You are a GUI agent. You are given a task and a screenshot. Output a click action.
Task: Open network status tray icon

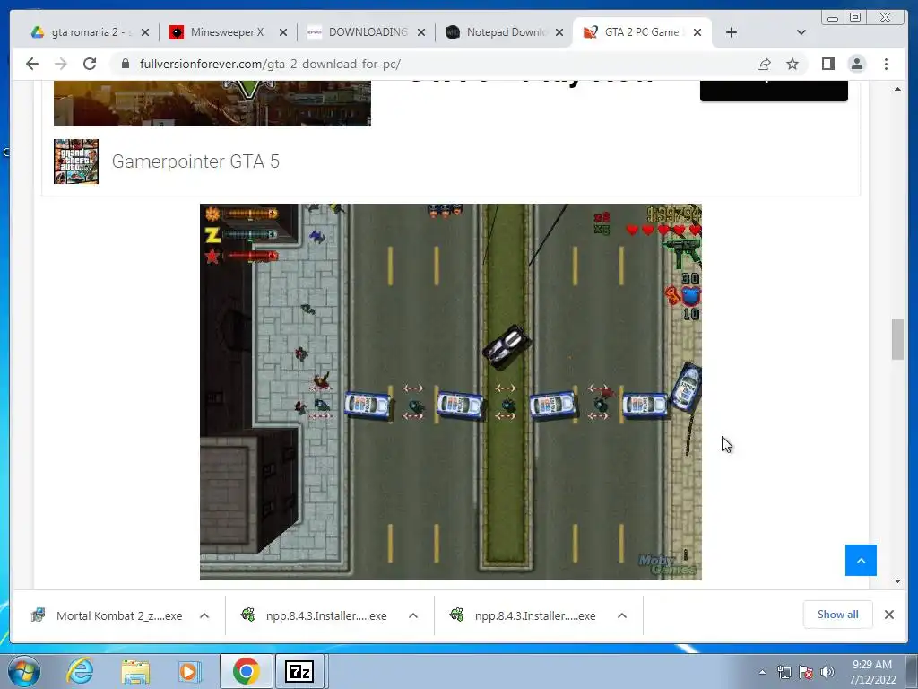784,672
